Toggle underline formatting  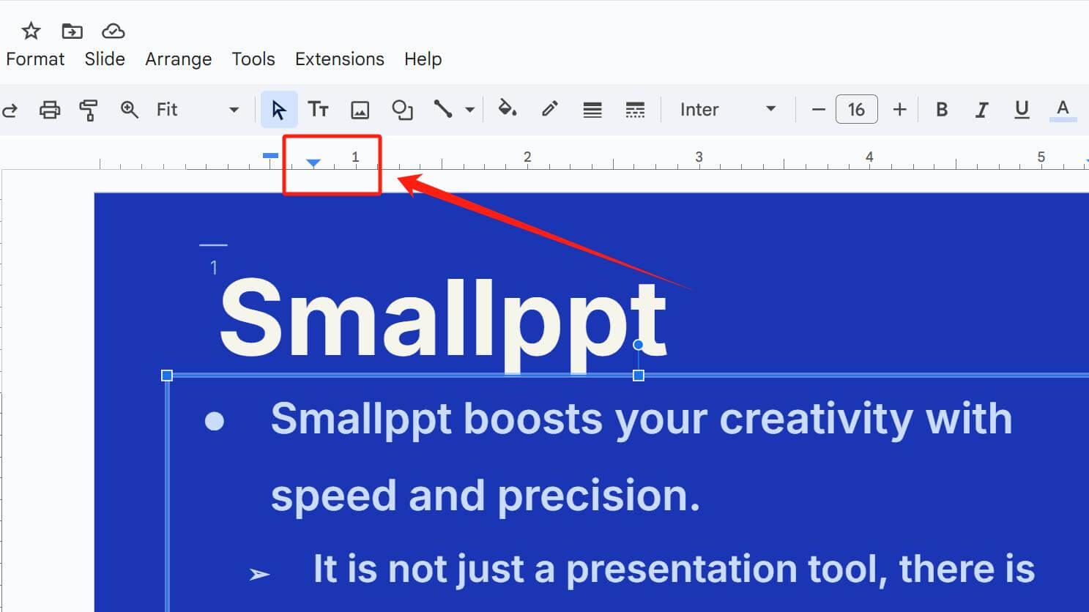pos(1022,110)
